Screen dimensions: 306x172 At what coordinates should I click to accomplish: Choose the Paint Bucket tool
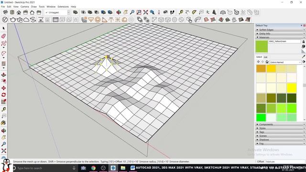tap(3, 123)
